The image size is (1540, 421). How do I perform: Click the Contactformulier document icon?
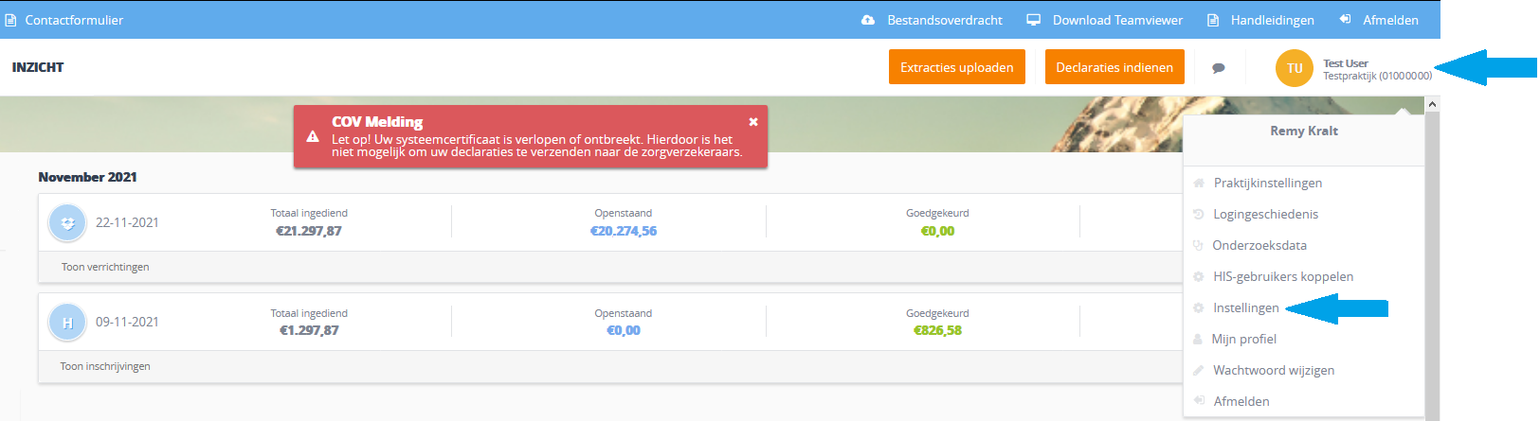[10, 20]
